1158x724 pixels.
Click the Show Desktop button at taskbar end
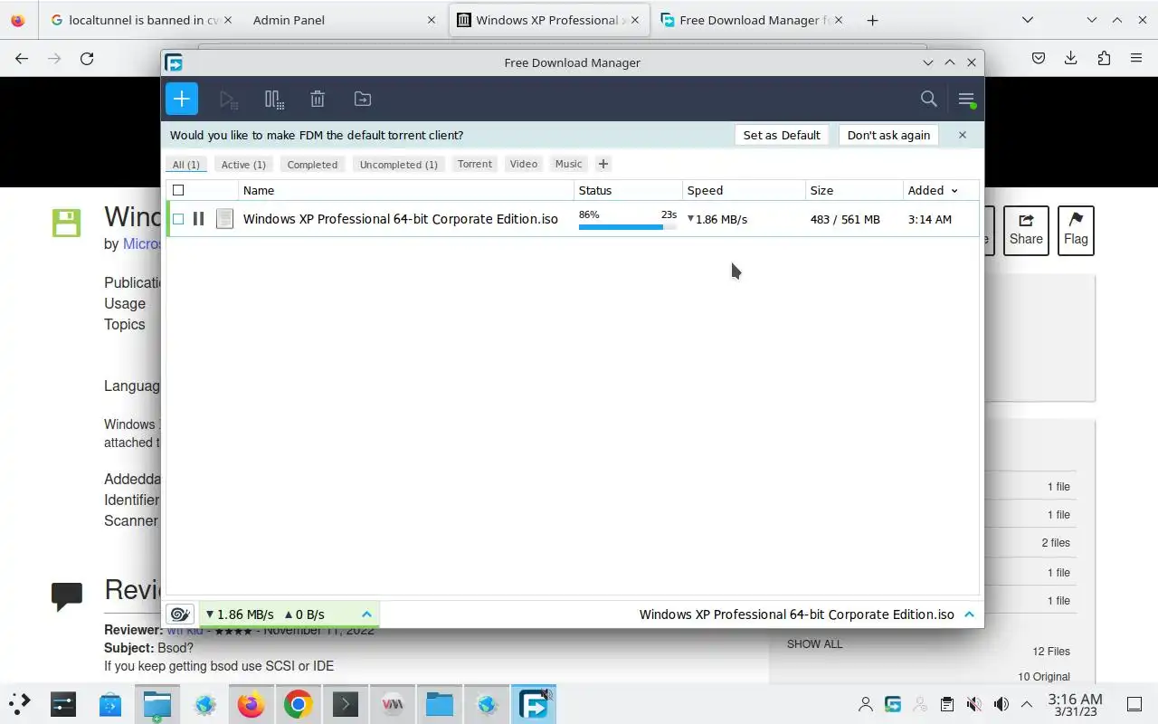tap(1134, 704)
